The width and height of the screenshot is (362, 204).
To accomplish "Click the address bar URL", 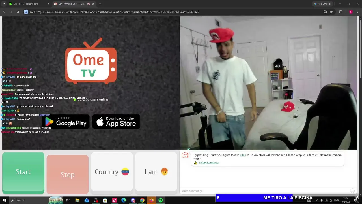I will (114, 12).
